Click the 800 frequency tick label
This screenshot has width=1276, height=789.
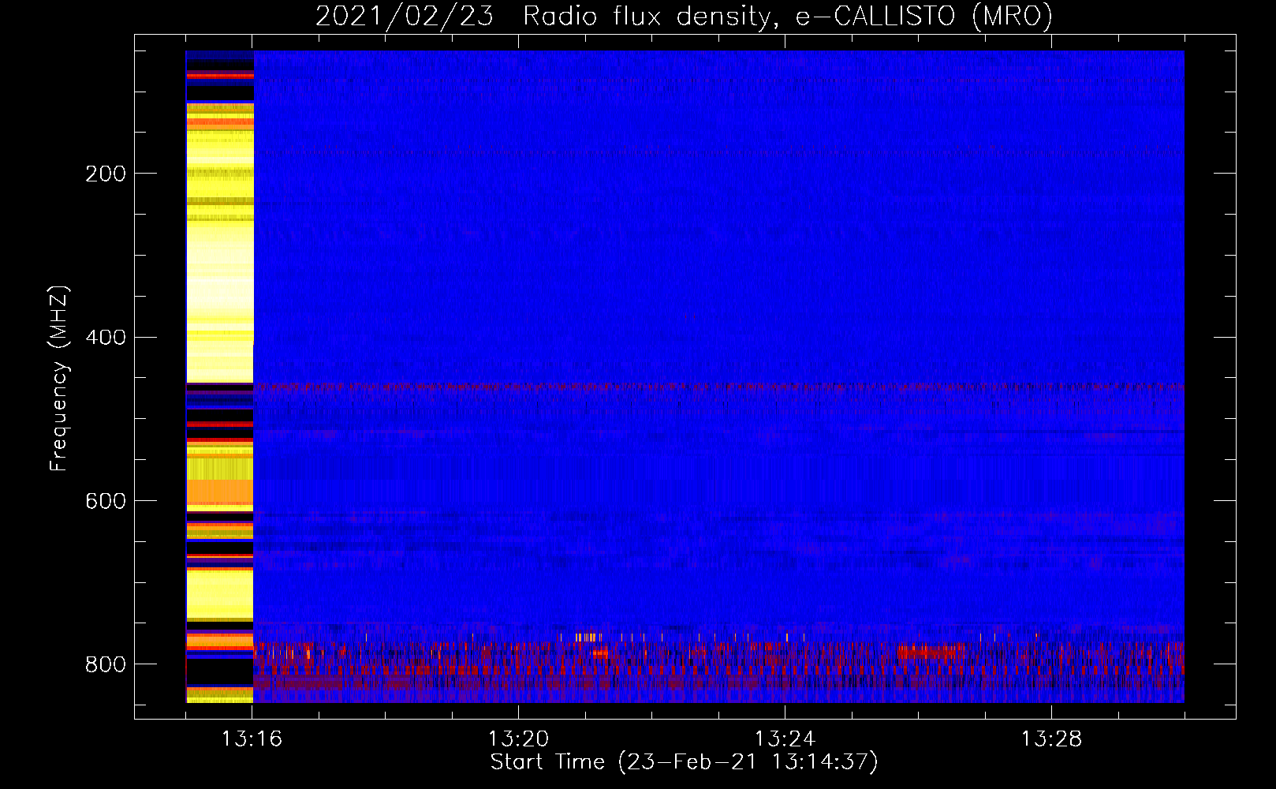click(106, 664)
